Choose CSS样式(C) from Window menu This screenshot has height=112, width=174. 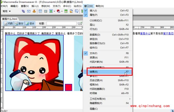click(x=108, y=20)
